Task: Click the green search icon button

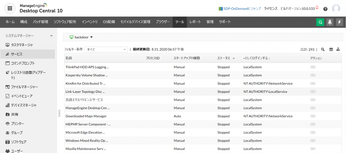Action: click(x=320, y=22)
